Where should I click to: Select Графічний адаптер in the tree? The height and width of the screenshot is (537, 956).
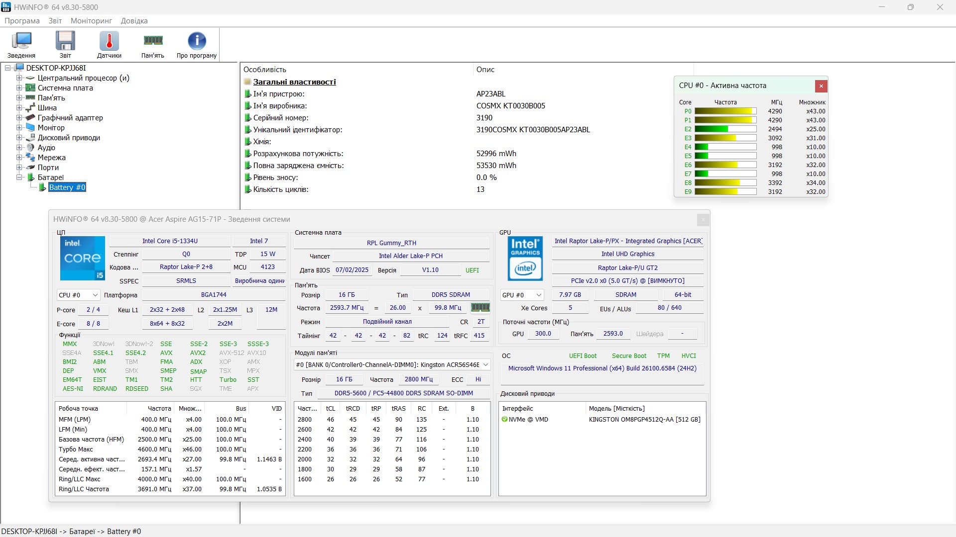tap(70, 118)
